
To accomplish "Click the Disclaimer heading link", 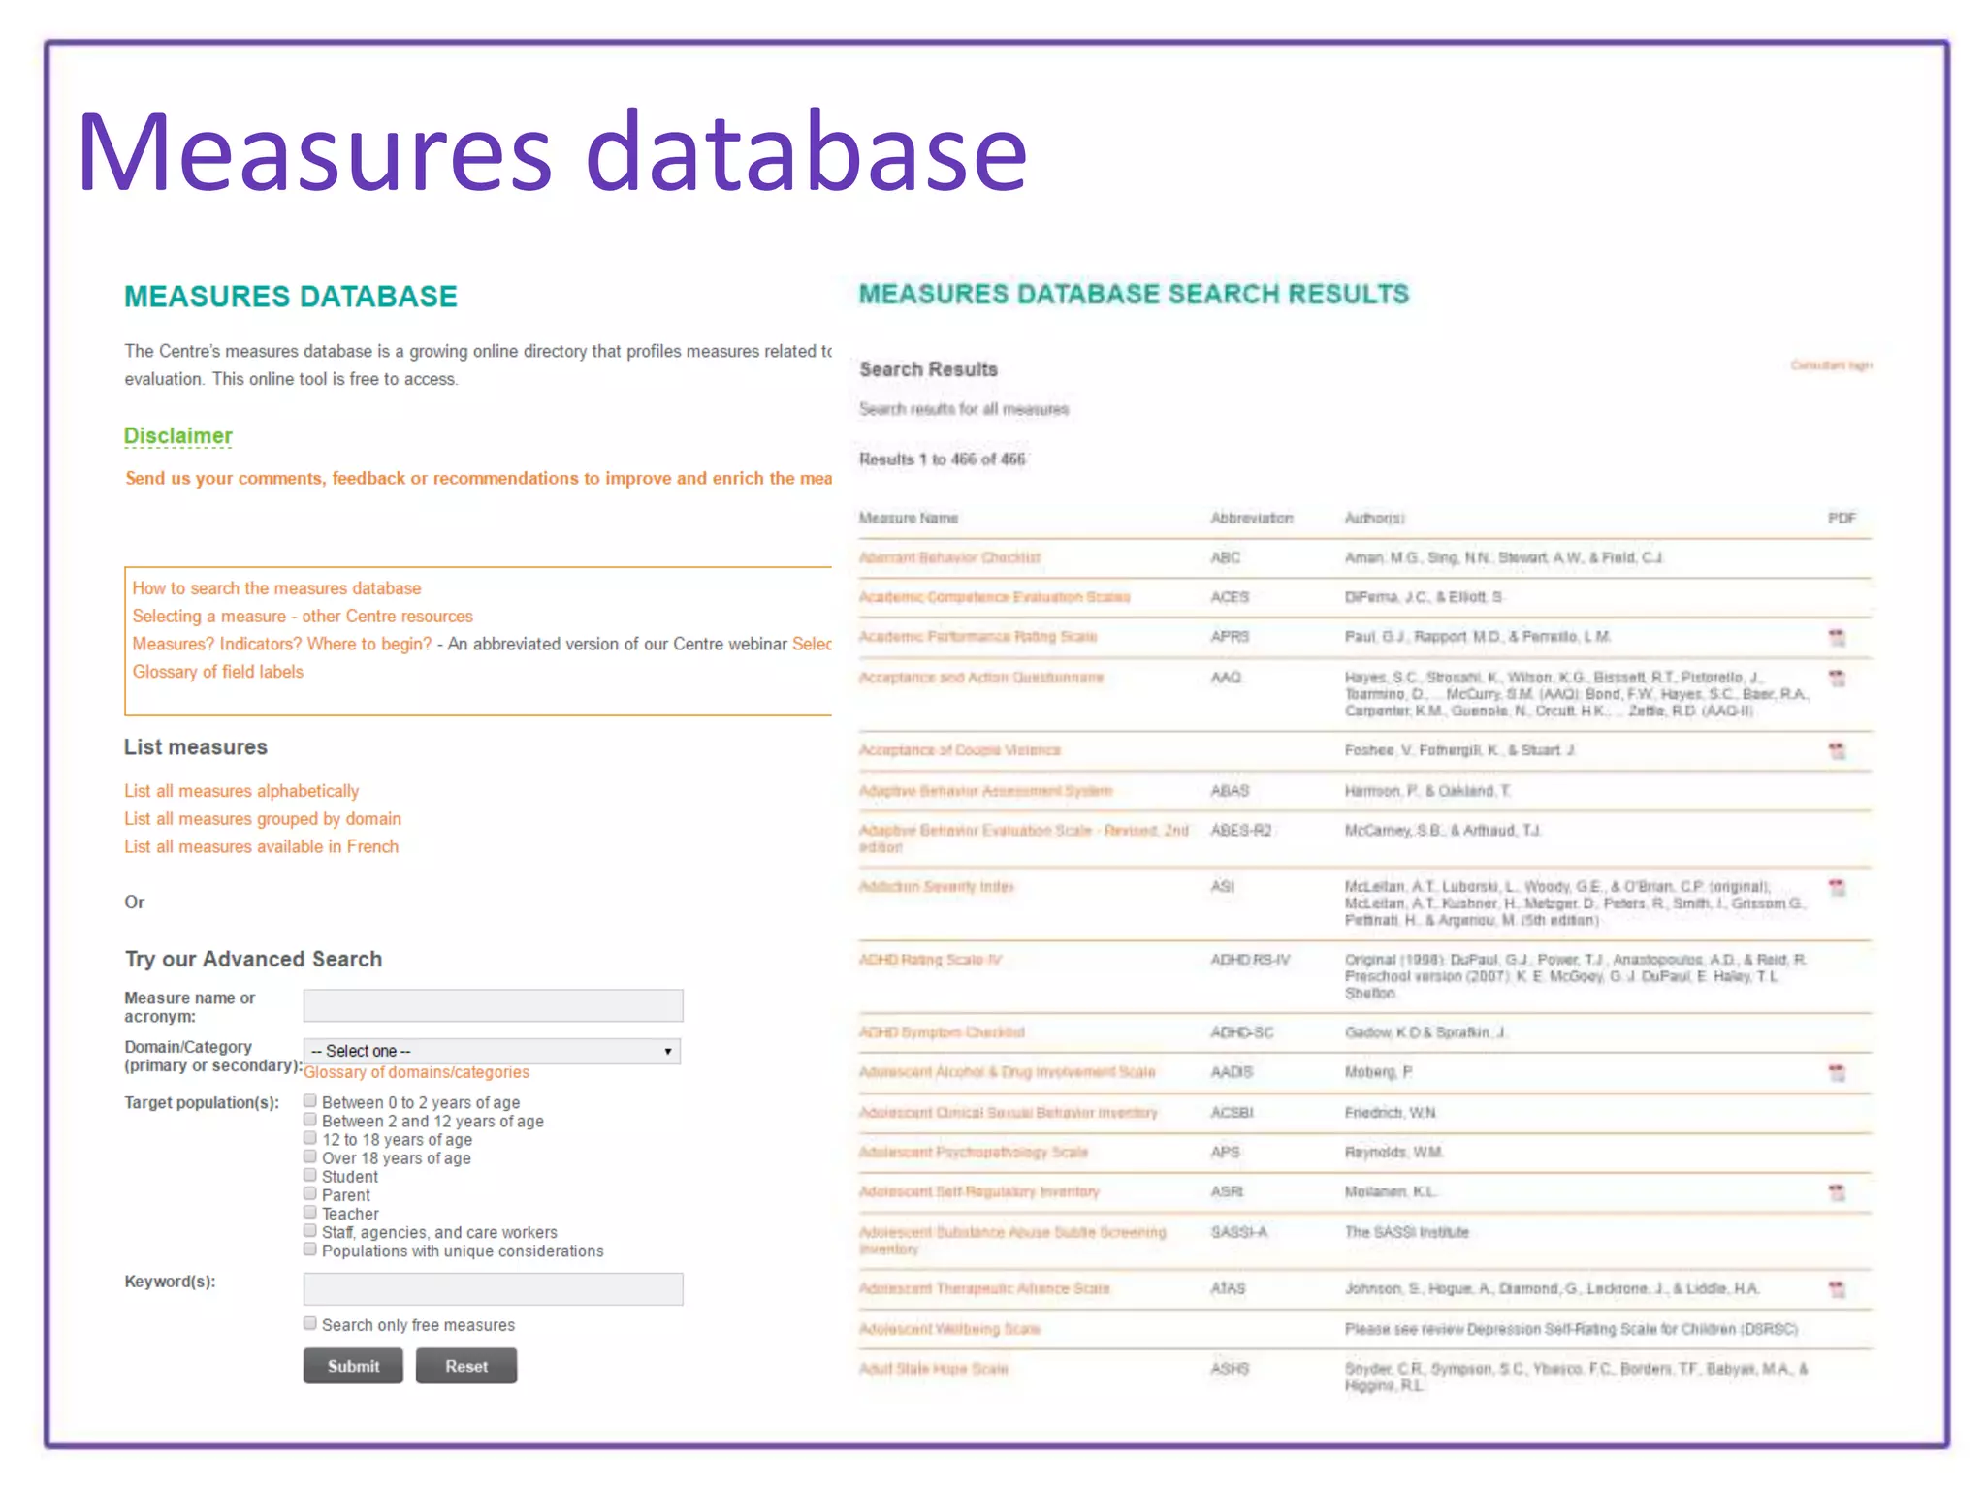I will [x=178, y=436].
